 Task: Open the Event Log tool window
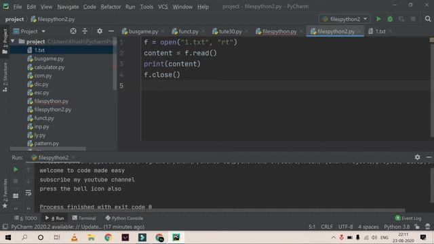(408, 218)
